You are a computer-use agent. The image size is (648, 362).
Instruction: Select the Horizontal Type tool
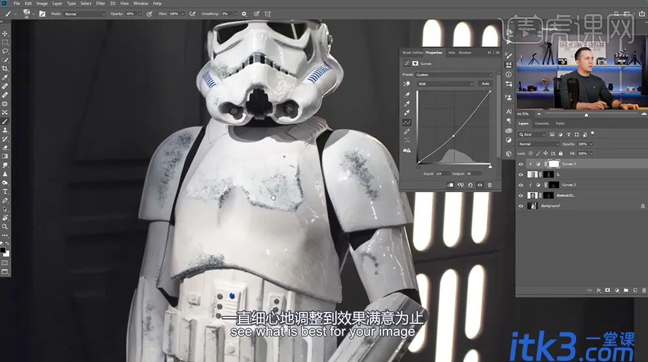pos(5,191)
